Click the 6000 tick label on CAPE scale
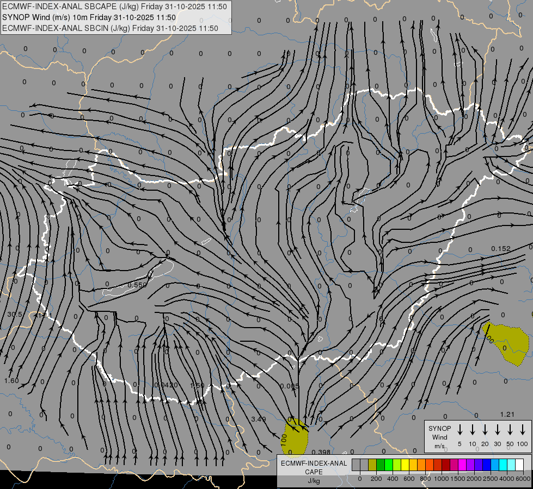Viewport: 533px width, 489px height. [x=523, y=479]
